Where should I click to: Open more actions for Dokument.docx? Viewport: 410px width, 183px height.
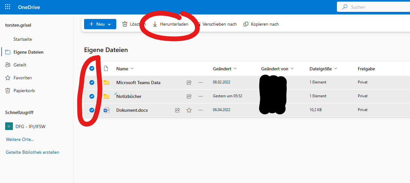coord(201,110)
